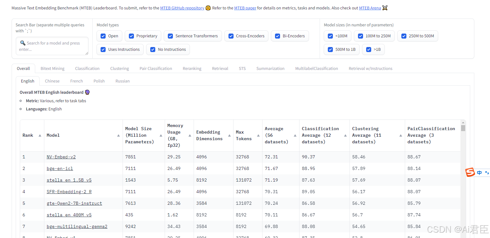Image resolution: width=490 pixels, height=238 pixels.
Task: Sort by Memory Usage column arrow
Action: pos(190,135)
